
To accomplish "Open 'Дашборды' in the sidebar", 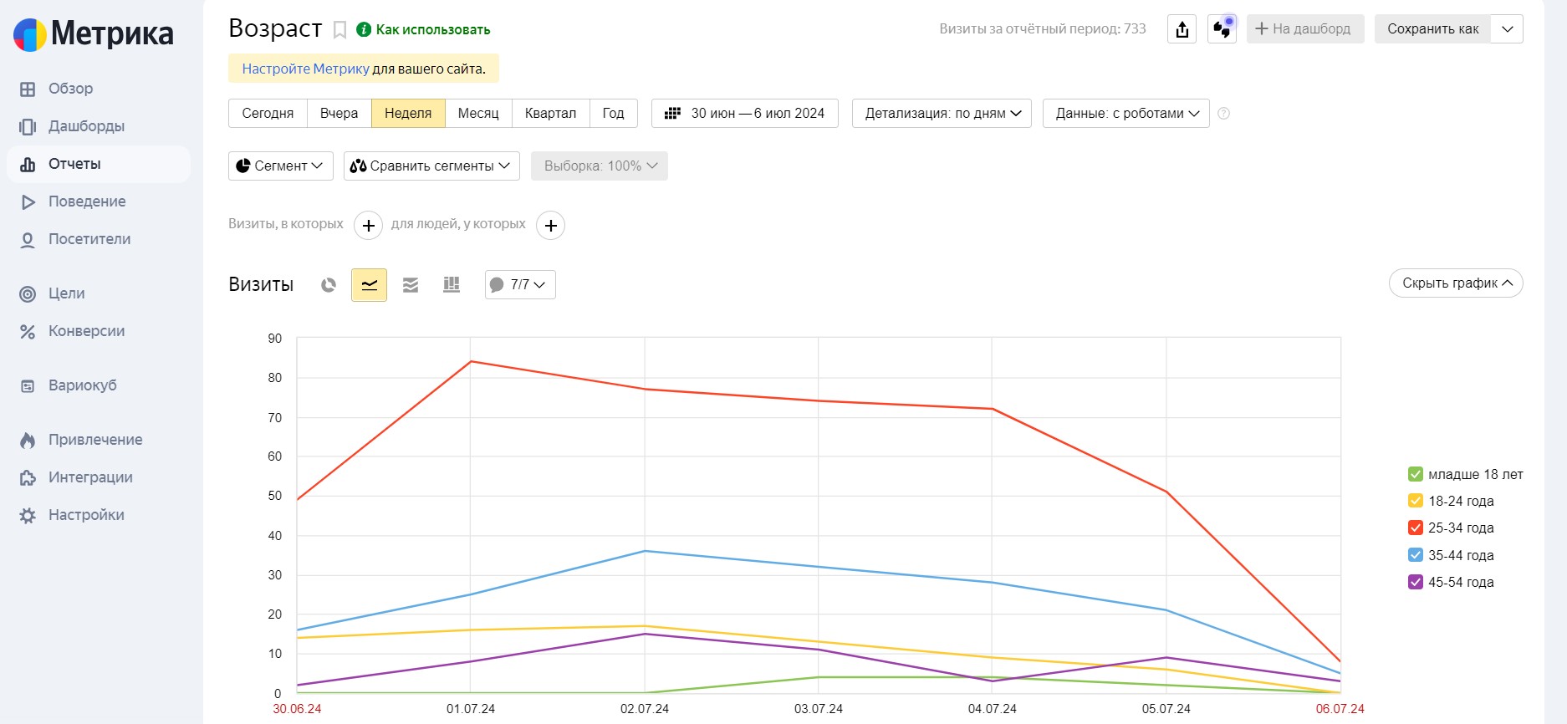I will tap(86, 126).
